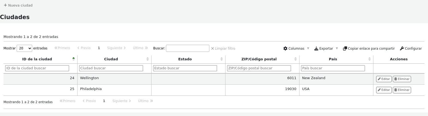Clear the filter with Limpiar filtro

pyautogui.click(x=223, y=48)
